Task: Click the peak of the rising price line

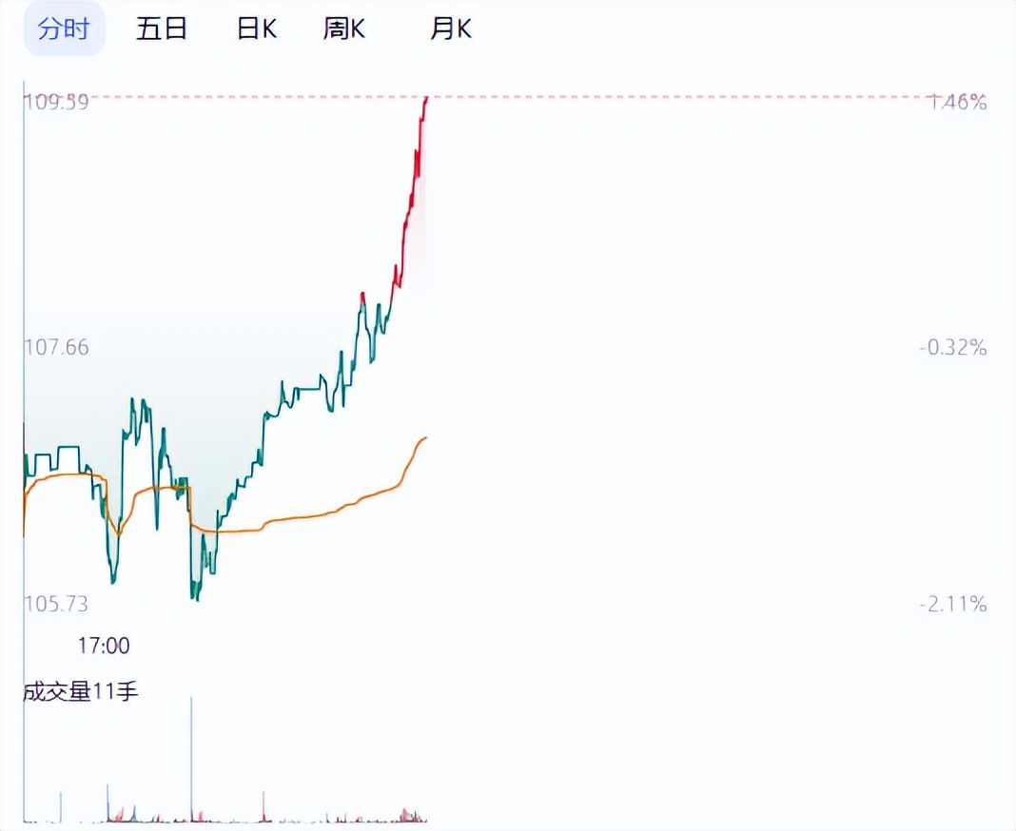Action: (426, 98)
